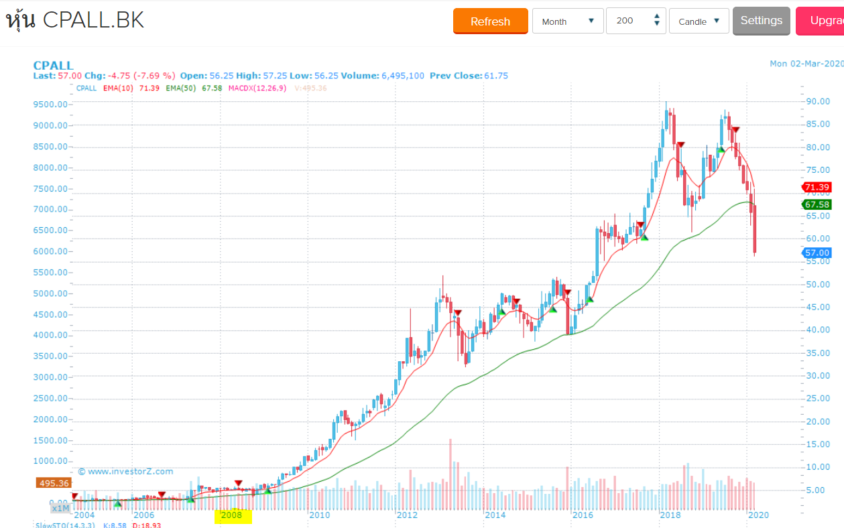Click the 30.00 price axis label

(x=817, y=375)
